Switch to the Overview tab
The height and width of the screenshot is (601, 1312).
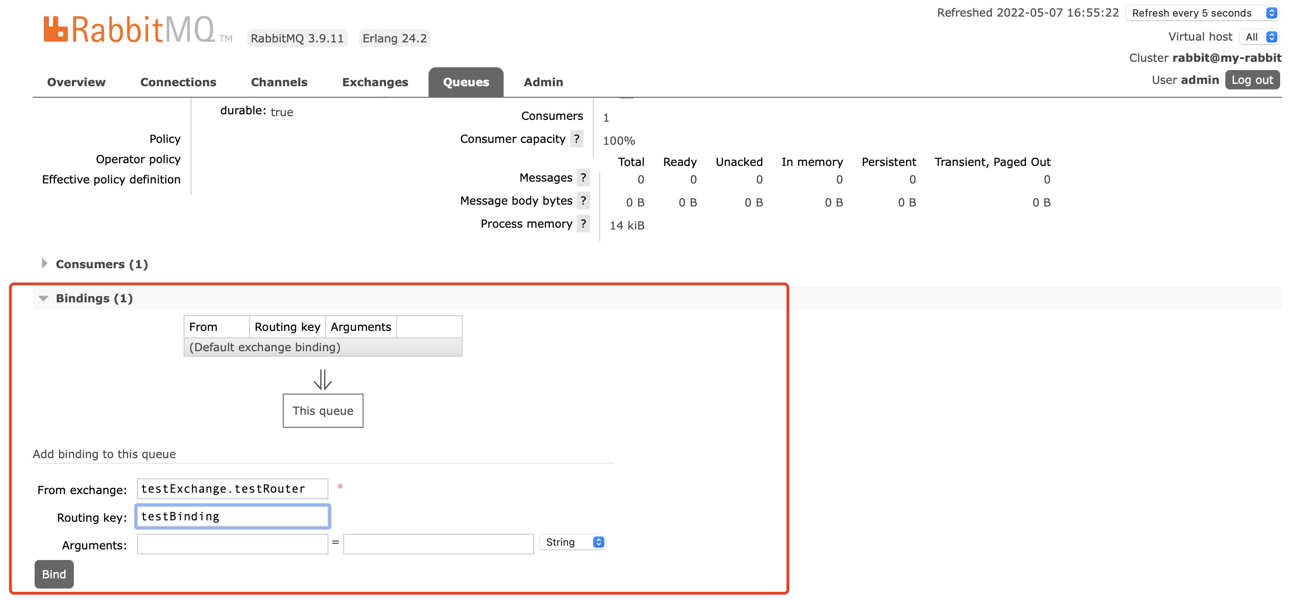pyautogui.click(x=76, y=82)
